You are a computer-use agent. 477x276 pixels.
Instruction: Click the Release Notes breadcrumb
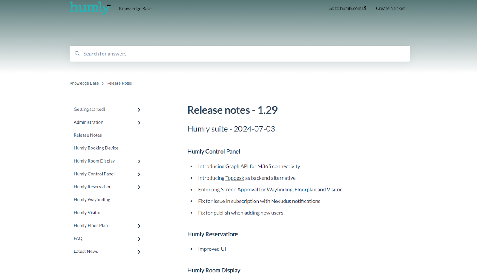coord(119,83)
